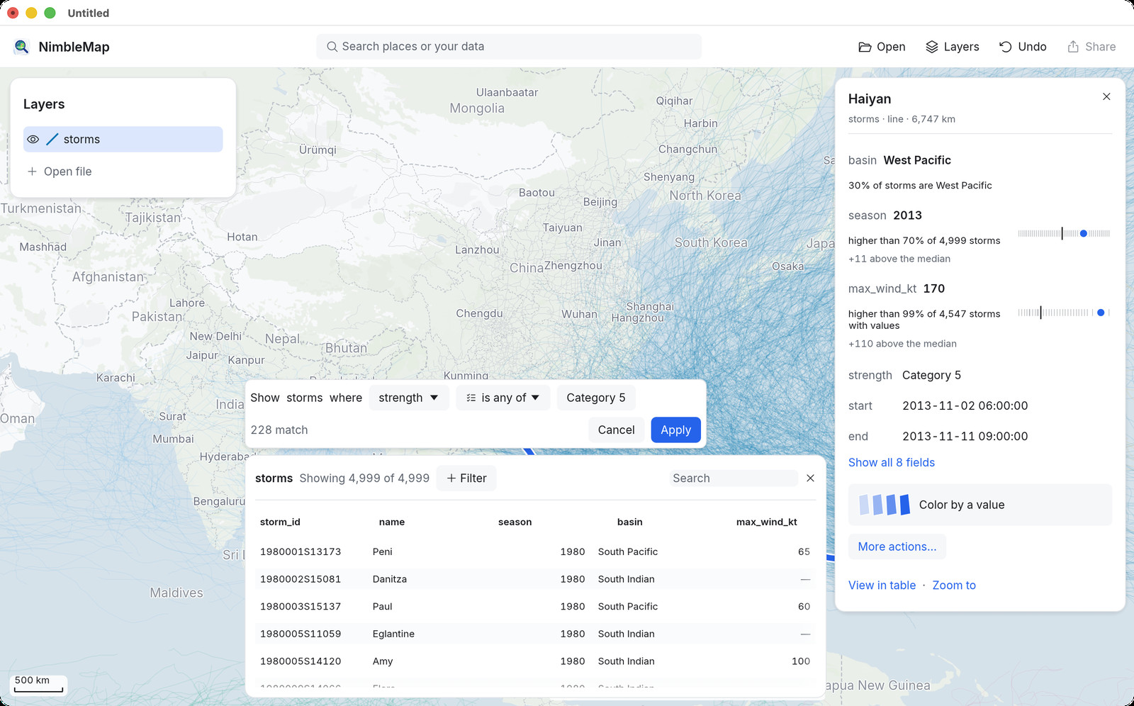This screenshot has height=706, width=1134.
Task: Select storm id 1980003S15137
Action: tap(301, 607)
